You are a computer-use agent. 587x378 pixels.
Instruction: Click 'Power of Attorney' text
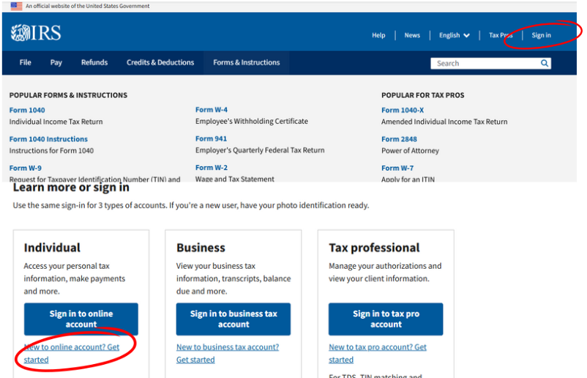coord(410,151)
